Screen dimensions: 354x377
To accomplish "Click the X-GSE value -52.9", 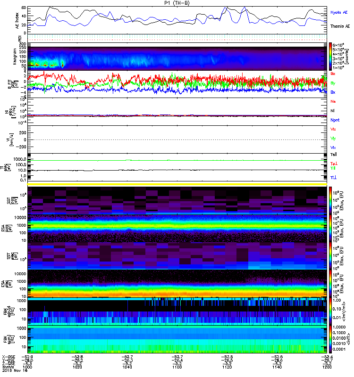I will pyautogui.click(x=27, y=357).
